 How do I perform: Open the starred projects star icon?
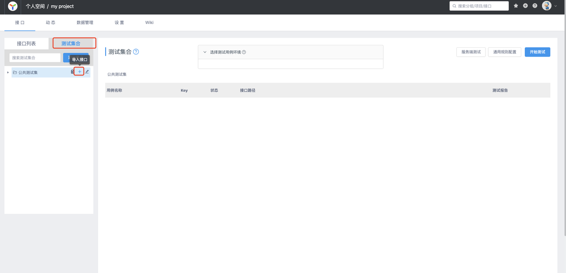click(516, 6)
